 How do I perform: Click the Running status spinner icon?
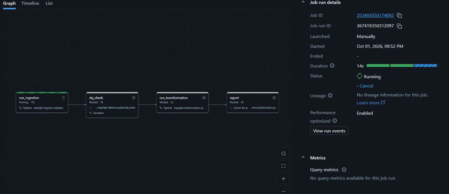[360, 76]
